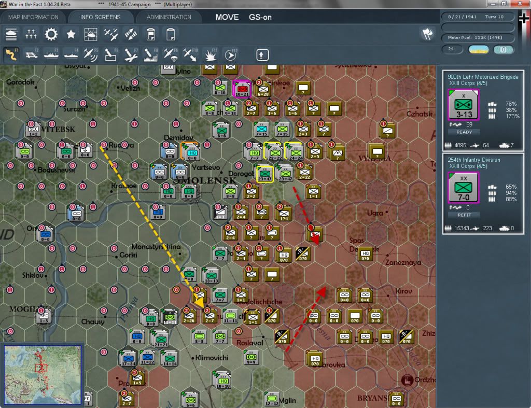Click the date 8/21/1941 Turn 10 field
The width and height of the screenshot is (531, 408).
(x=478, y=17)
